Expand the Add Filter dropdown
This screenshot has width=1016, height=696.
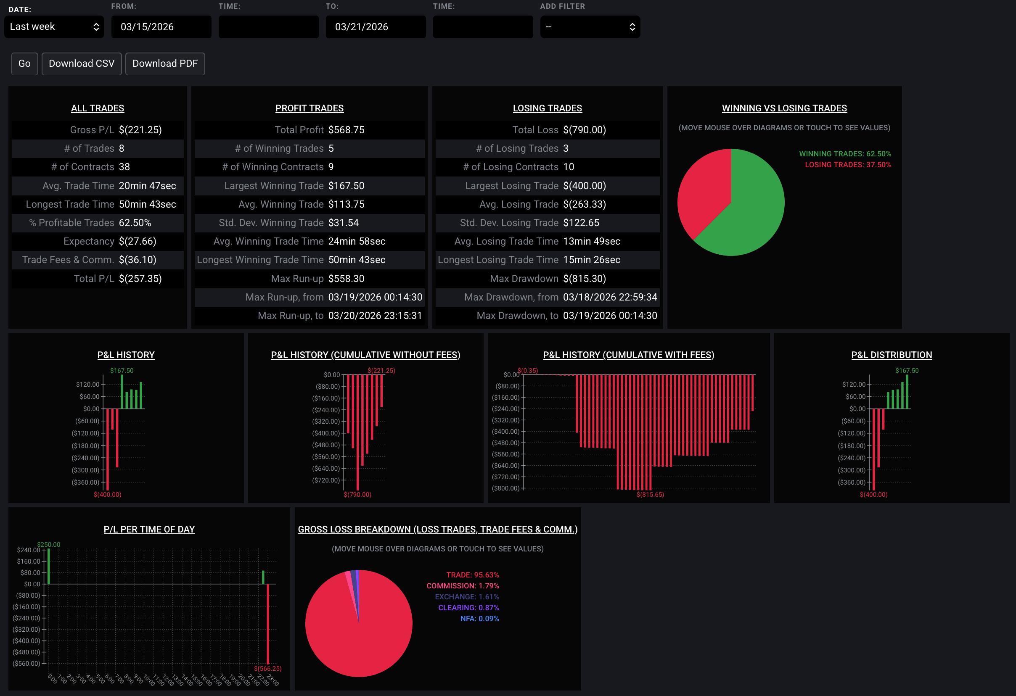[590, 27]
